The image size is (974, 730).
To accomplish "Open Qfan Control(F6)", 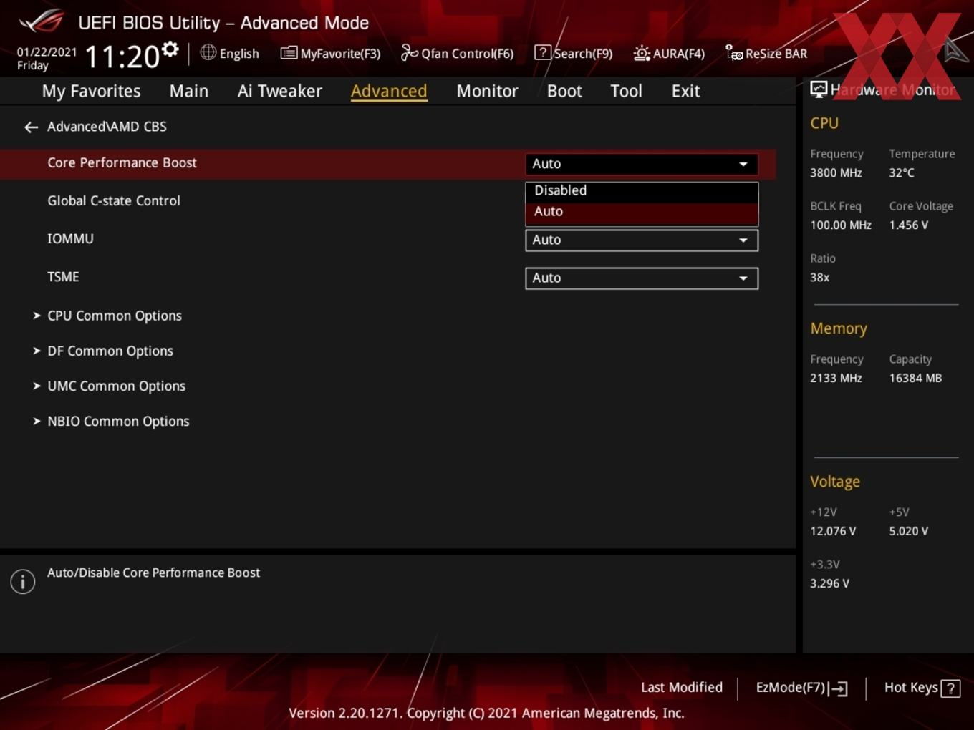I will (x=458, y=53).
